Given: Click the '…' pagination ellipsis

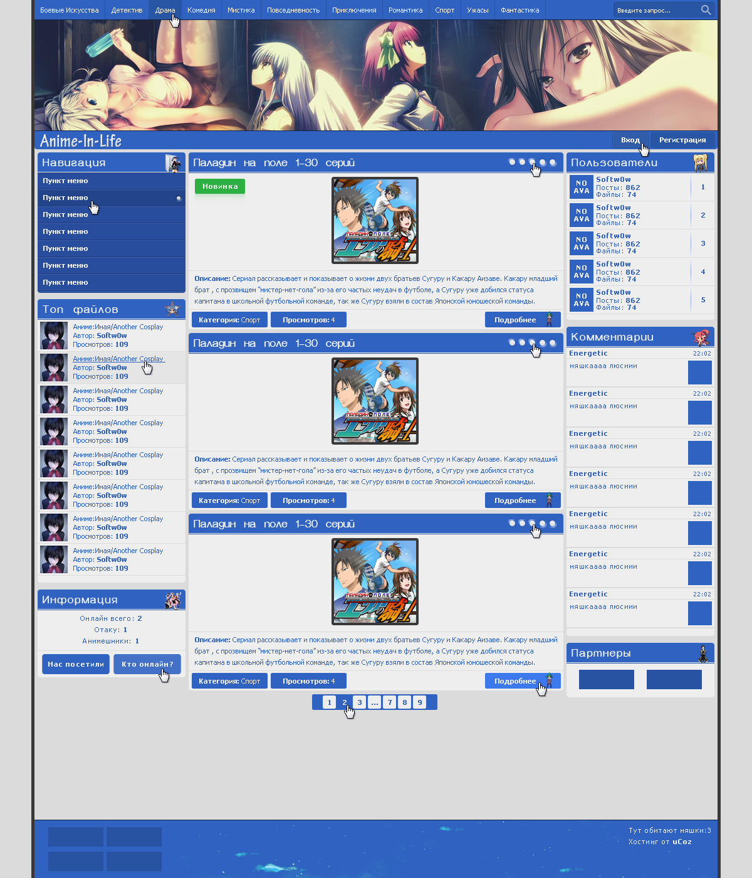Looking at the screenshot, I should [375, 702].
